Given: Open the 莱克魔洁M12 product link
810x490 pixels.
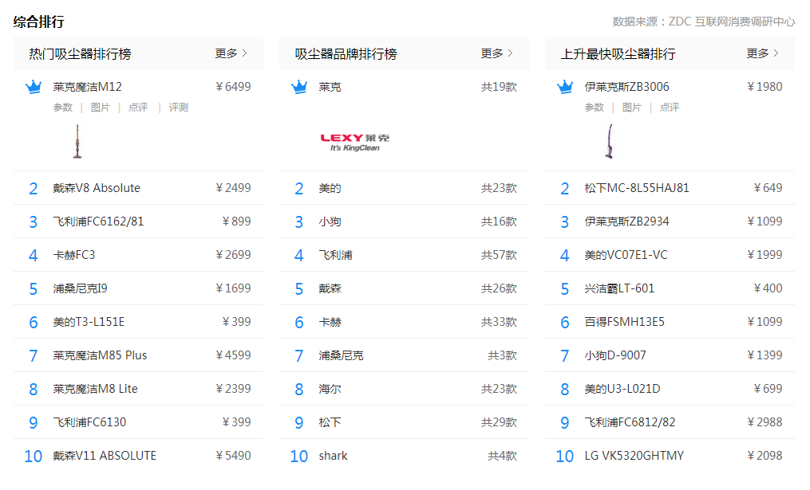Looking at the screenshot, I should tap(87, 87).
